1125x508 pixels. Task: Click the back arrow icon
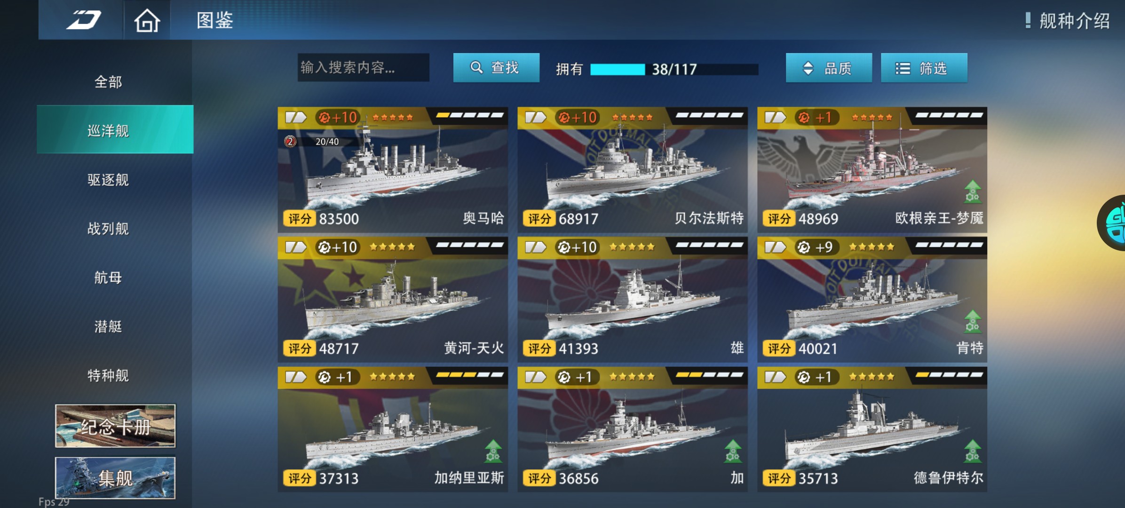[x=83, y=20]
